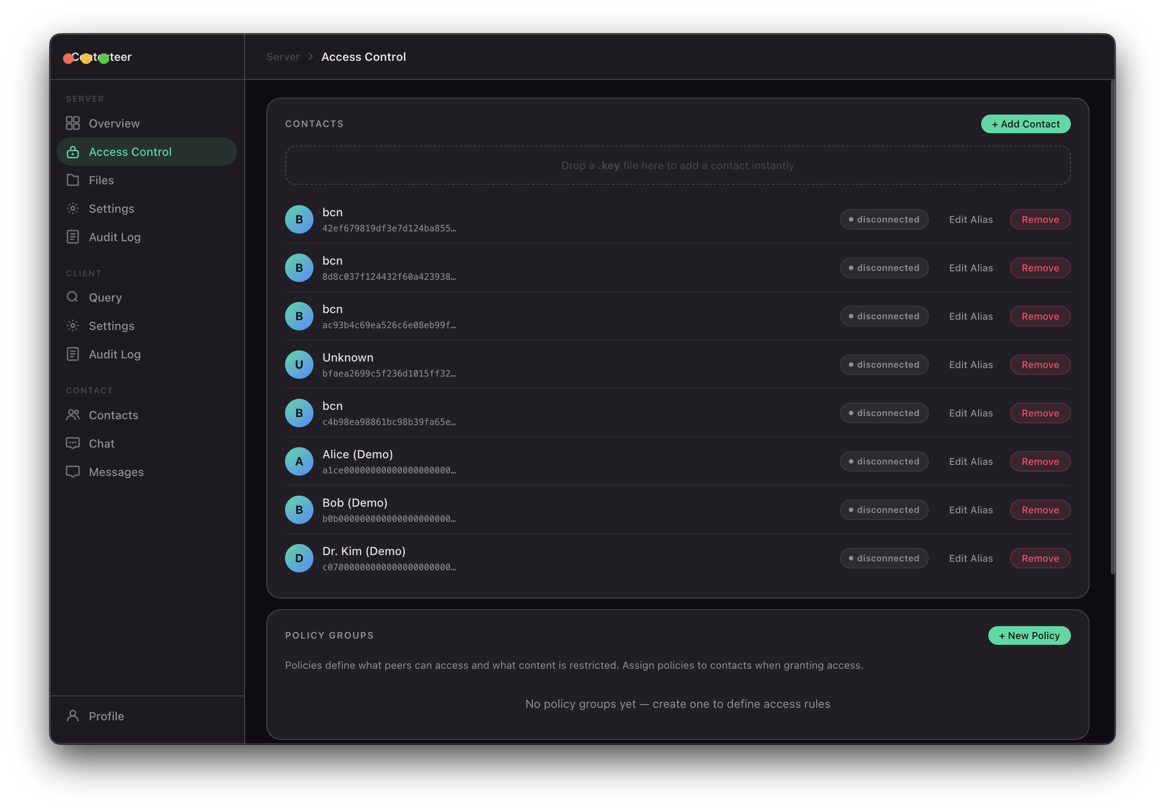Open Chat via speech bubble icon
This screenshot has height=810, width=1165.
pos(72,444)
